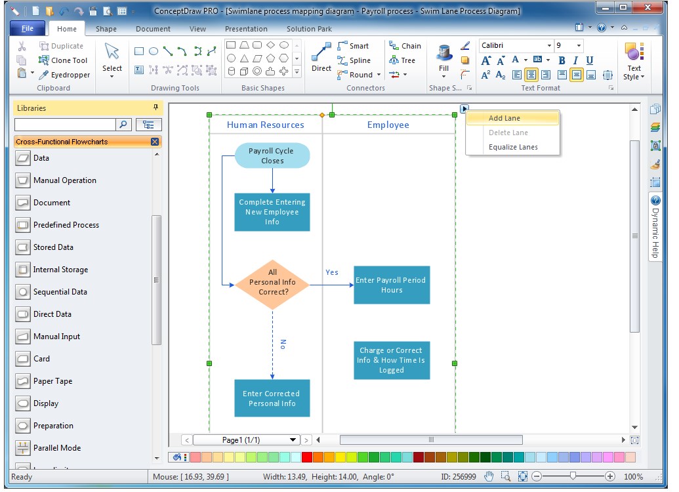This screenshot has width=679, height=492.
Task: Select the Hand pan tool in status bar
Action: coord(489,476)
